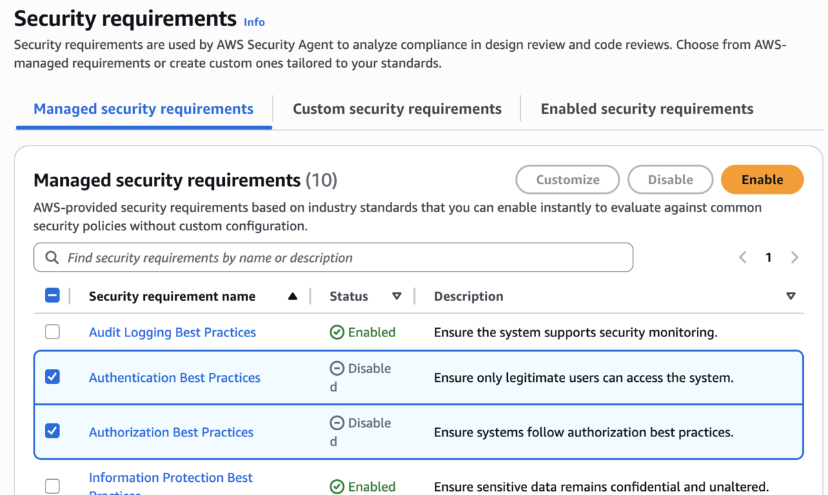Open the Authentication Best Practices link
Screen dimensions: 828x495
[x=175, y=378]
